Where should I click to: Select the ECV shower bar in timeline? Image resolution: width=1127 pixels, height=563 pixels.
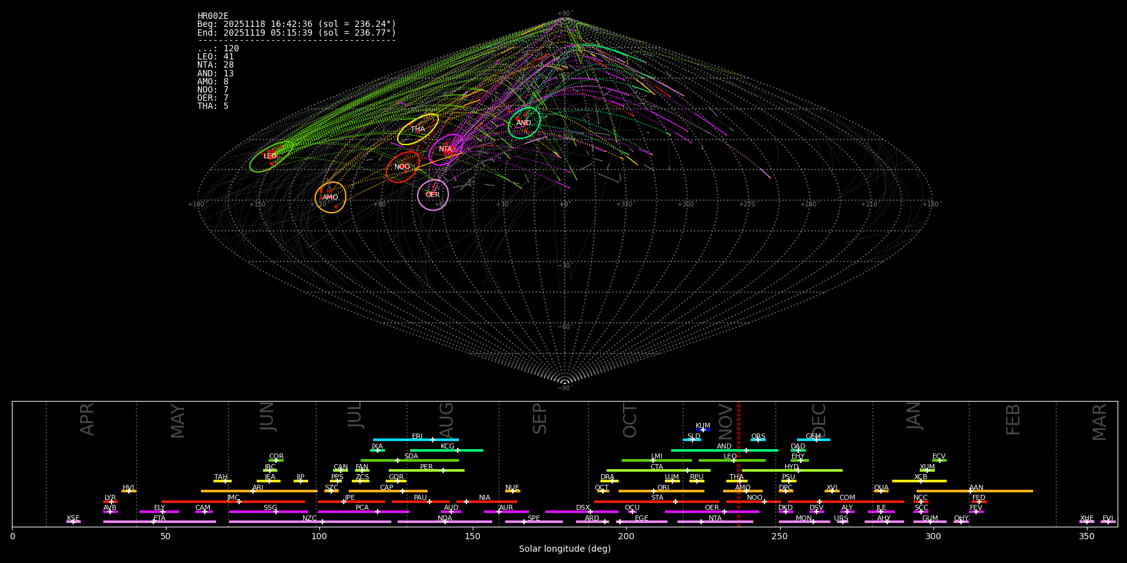pos(939,460)
